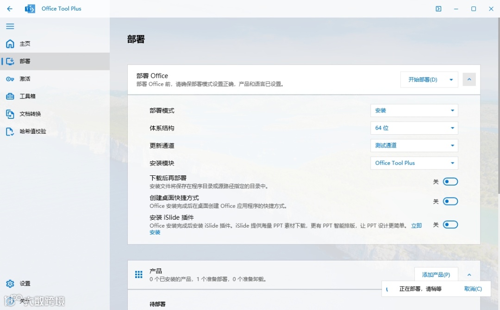Open 设置 from the sidebar

click(x=55, y=284)
